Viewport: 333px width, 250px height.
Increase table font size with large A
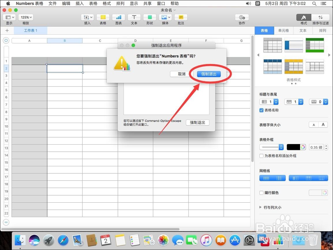point(323,125)
